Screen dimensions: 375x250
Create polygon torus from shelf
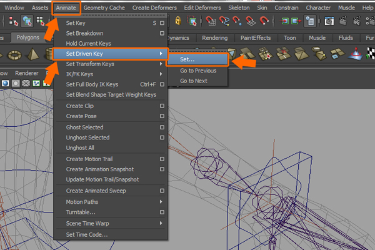click(14, 55)
